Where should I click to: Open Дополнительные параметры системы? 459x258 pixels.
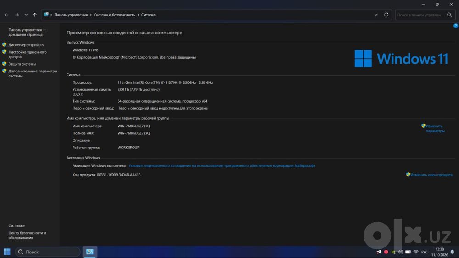click(33, 73)
